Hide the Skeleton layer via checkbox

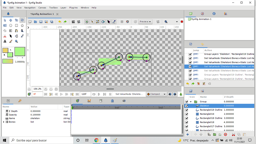[x=186, y=106]
